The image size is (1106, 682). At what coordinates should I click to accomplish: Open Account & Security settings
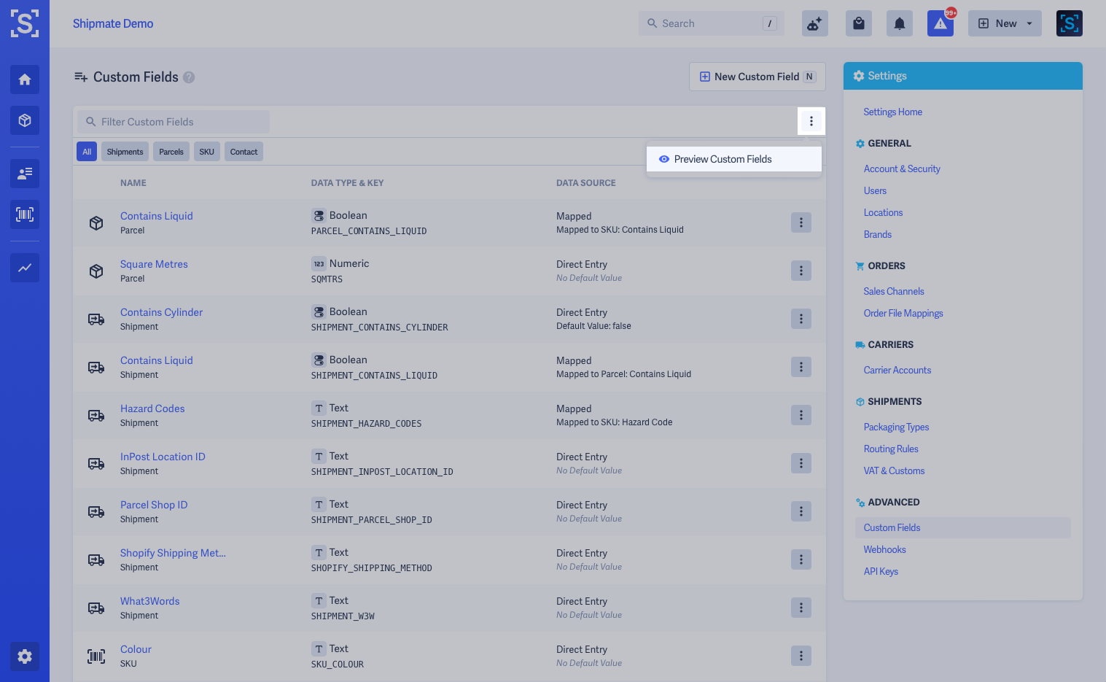point(902,168)
